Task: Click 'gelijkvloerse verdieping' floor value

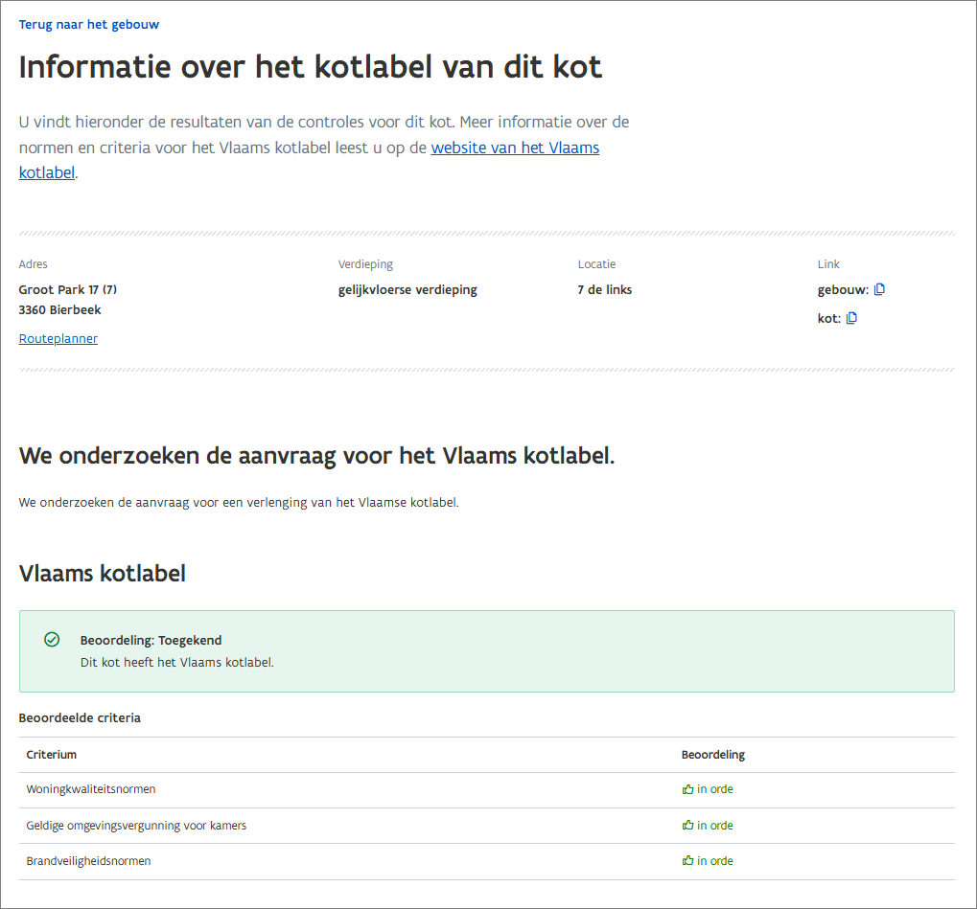Action: [407, 289]
